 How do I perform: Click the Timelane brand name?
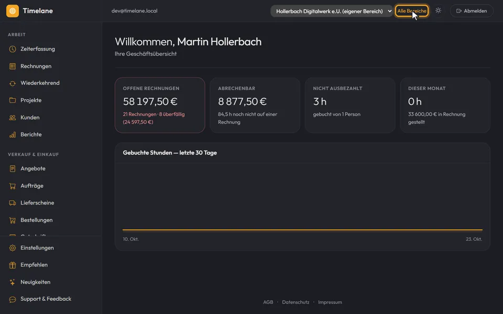(x=38, y=11)
